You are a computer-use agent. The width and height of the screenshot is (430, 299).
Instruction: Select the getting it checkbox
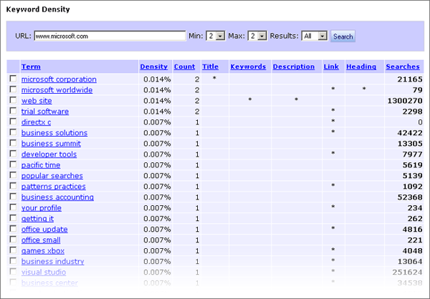[13, 218]
